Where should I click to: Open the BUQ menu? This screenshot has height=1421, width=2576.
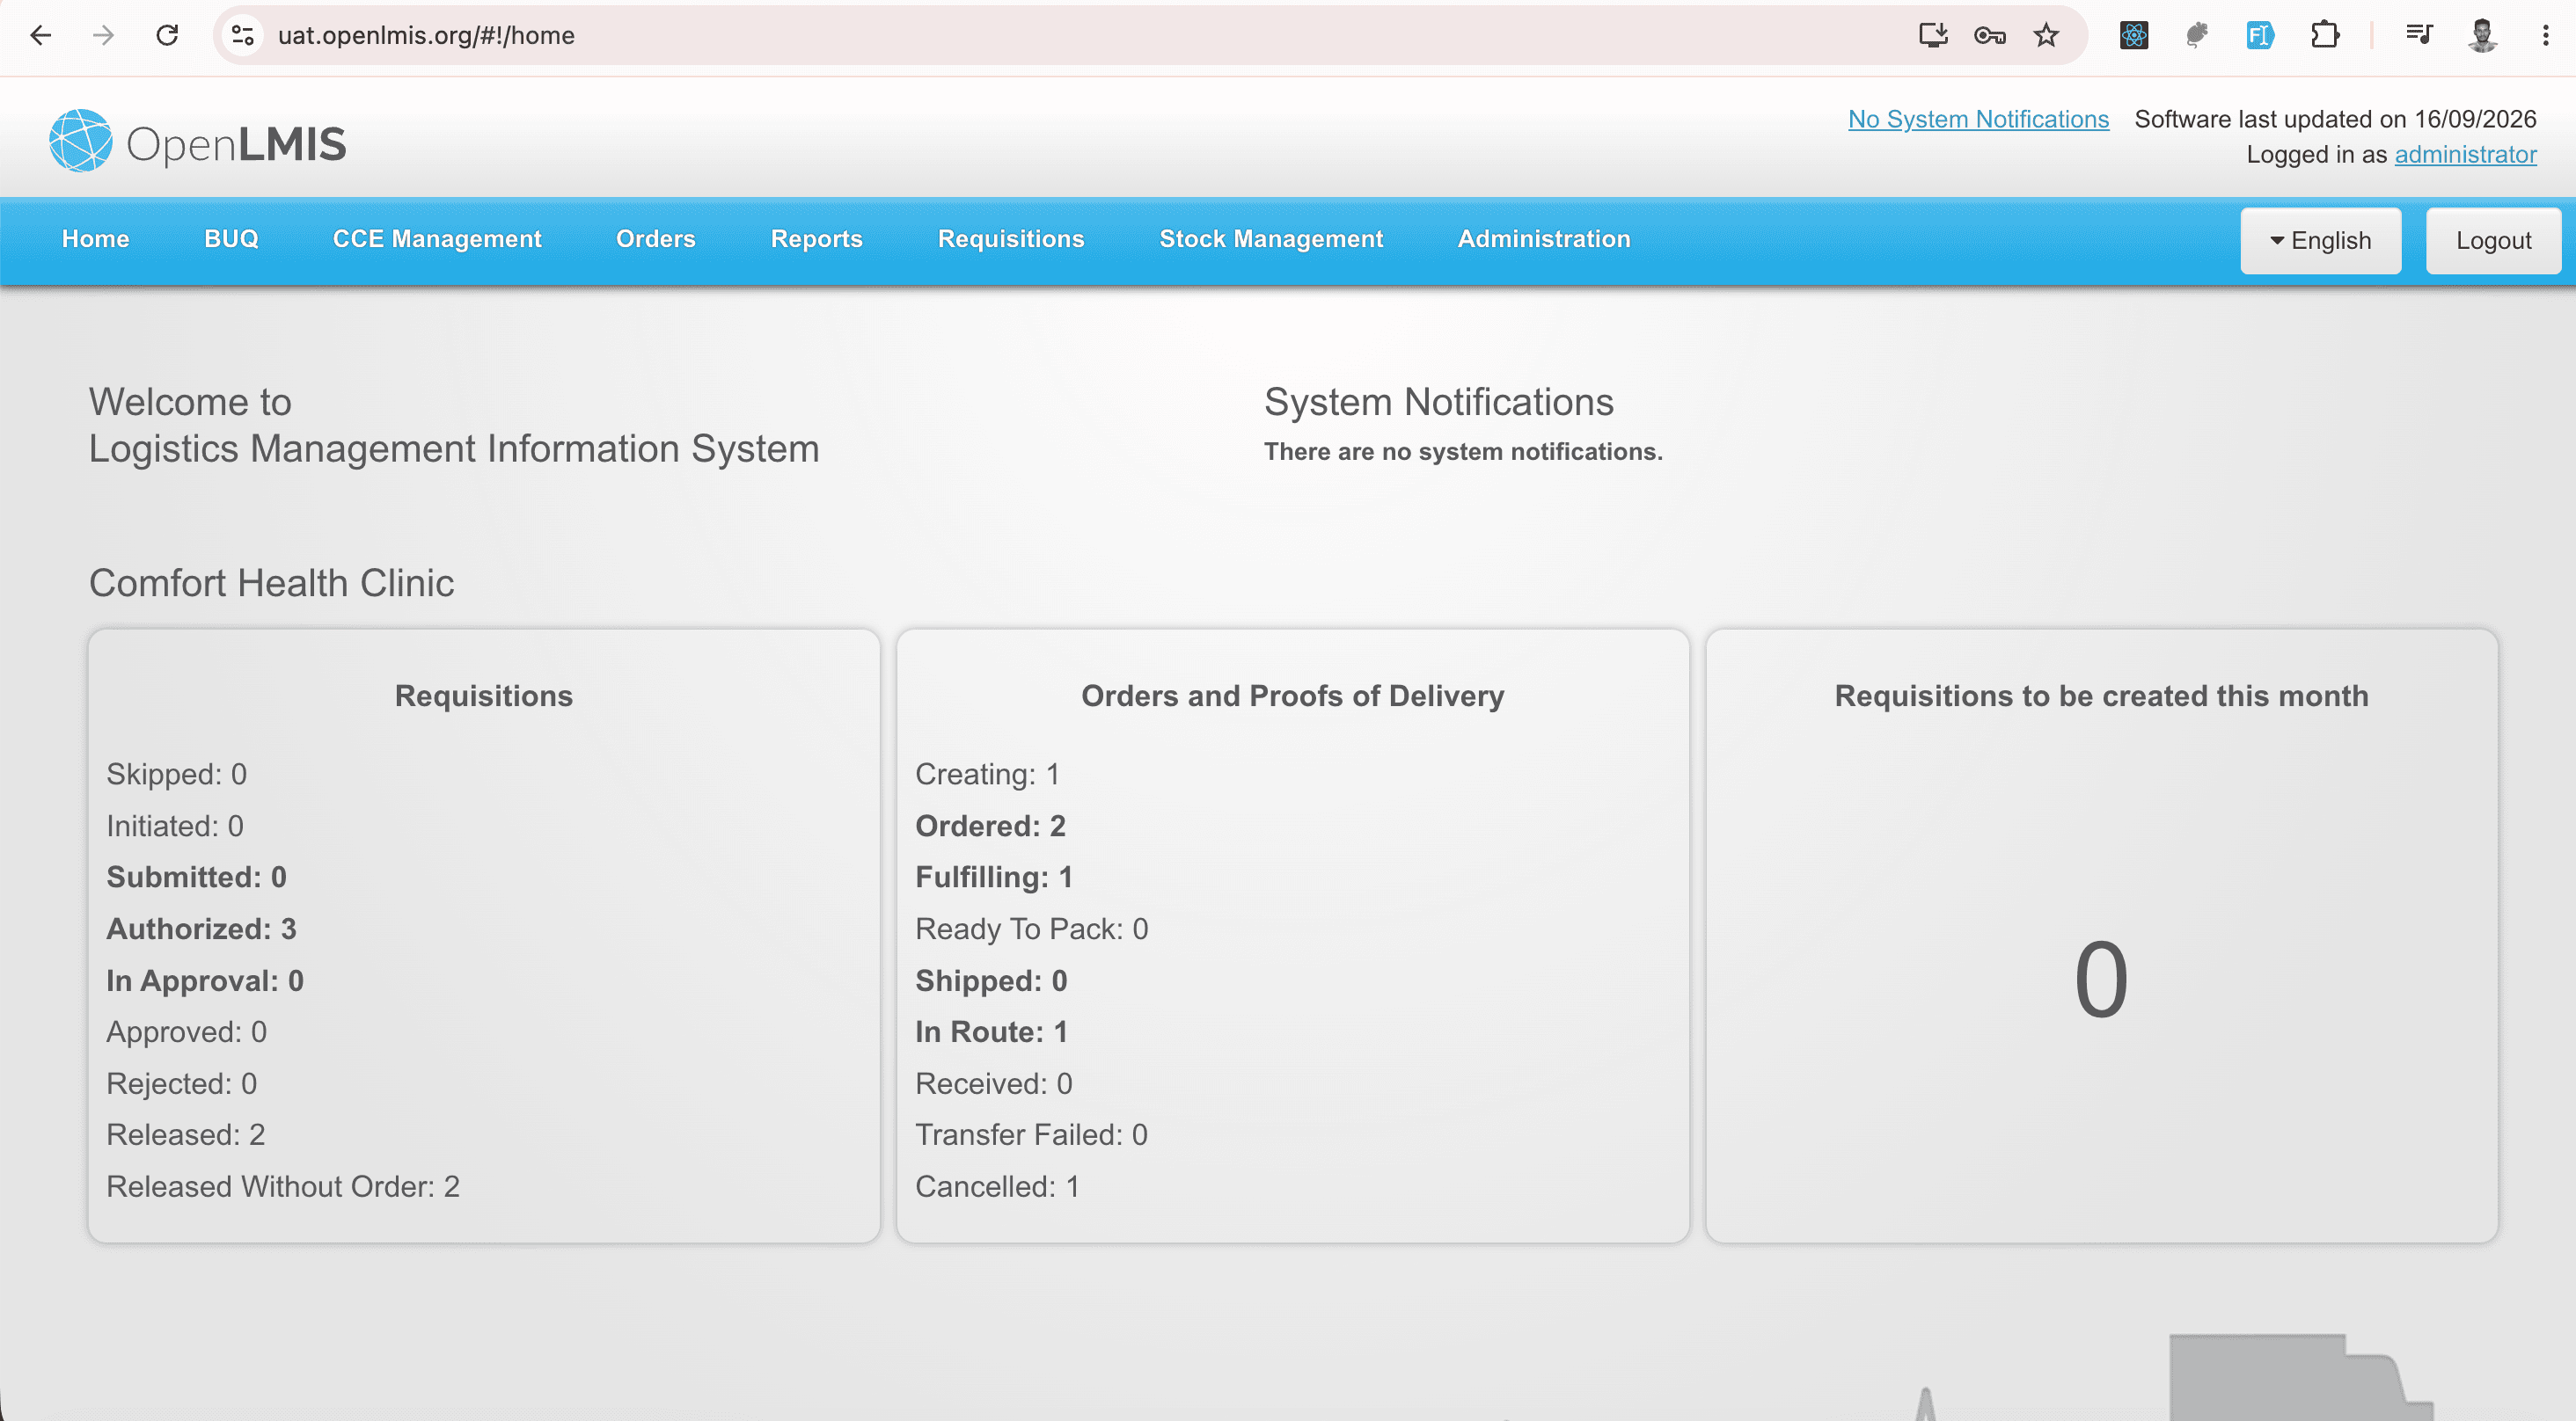tap(231, 239)
